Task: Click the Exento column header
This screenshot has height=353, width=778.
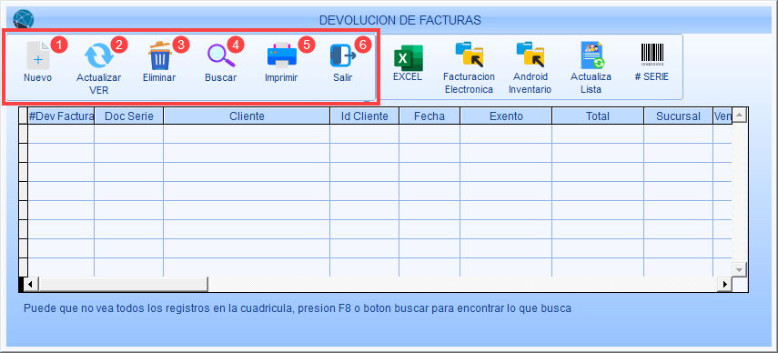Action: click(506, 116)
